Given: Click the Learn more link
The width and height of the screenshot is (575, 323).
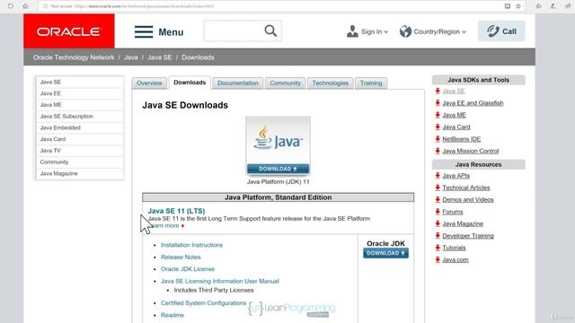Looking at the screenshot, I should [166, 225].
